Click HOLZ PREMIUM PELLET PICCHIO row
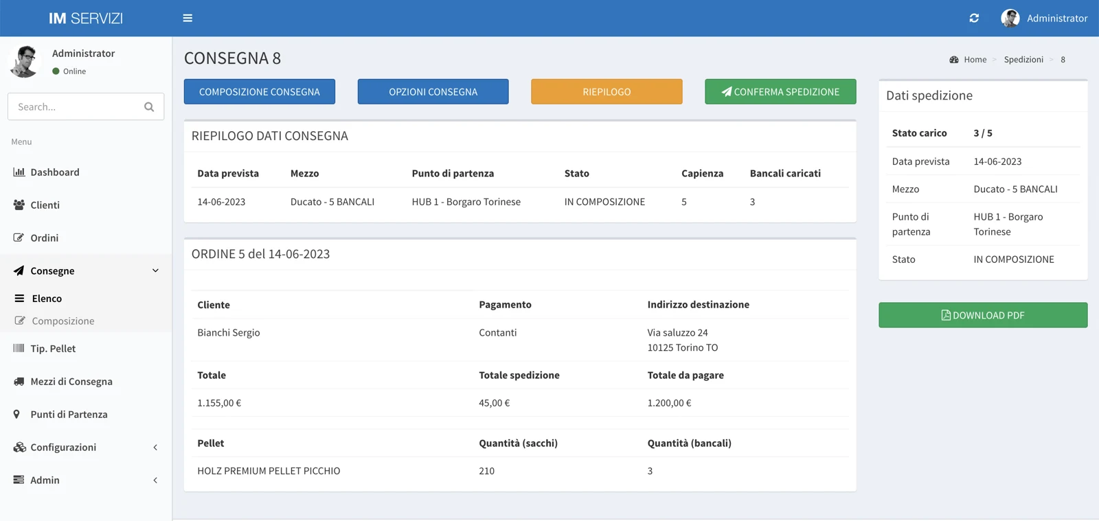 520,471
